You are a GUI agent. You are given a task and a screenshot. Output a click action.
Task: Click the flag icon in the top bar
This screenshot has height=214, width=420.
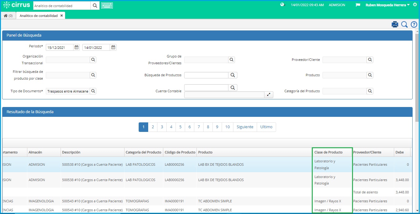tap(358, 5)
